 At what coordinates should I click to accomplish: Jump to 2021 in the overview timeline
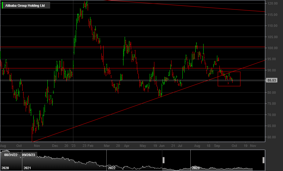[x=27, y=168]
